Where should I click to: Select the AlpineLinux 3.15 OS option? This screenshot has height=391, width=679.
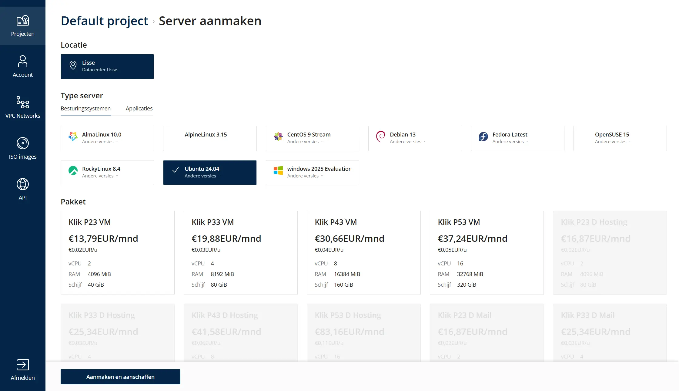(x=210, y=138)
